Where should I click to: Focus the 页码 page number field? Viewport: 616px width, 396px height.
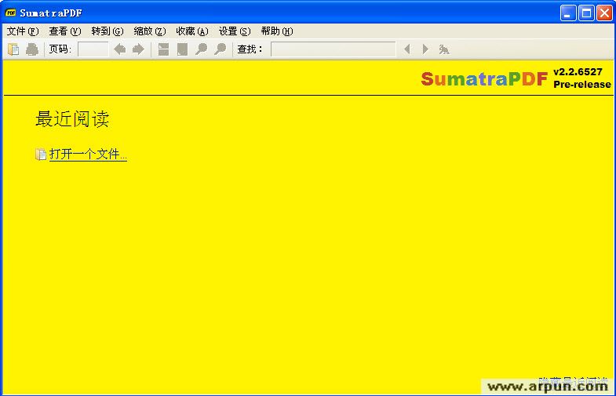coord(93,49)
